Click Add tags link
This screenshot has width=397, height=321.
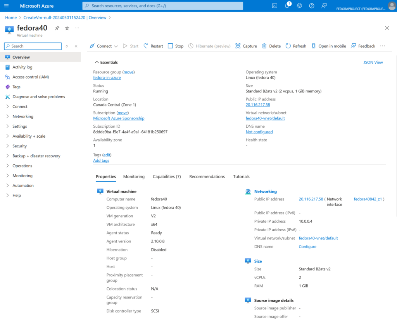coord(101,160)
